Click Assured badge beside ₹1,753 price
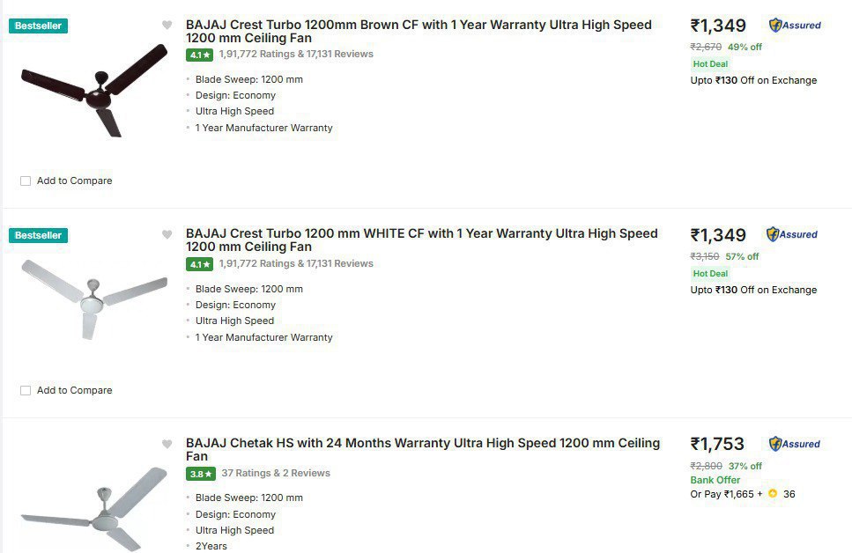Viewport: 852px width, 553px height. click(x=795, y=444)
